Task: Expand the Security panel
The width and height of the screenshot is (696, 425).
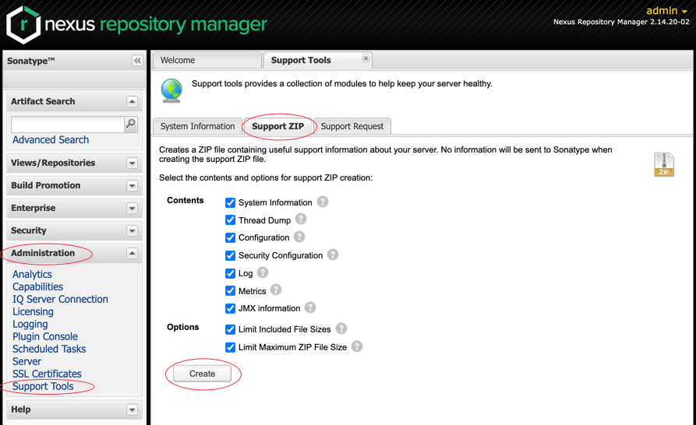Action: point(132,231)
